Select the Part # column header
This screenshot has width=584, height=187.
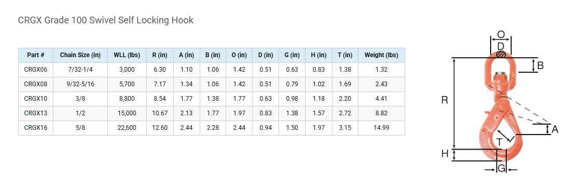click(36, 55)
